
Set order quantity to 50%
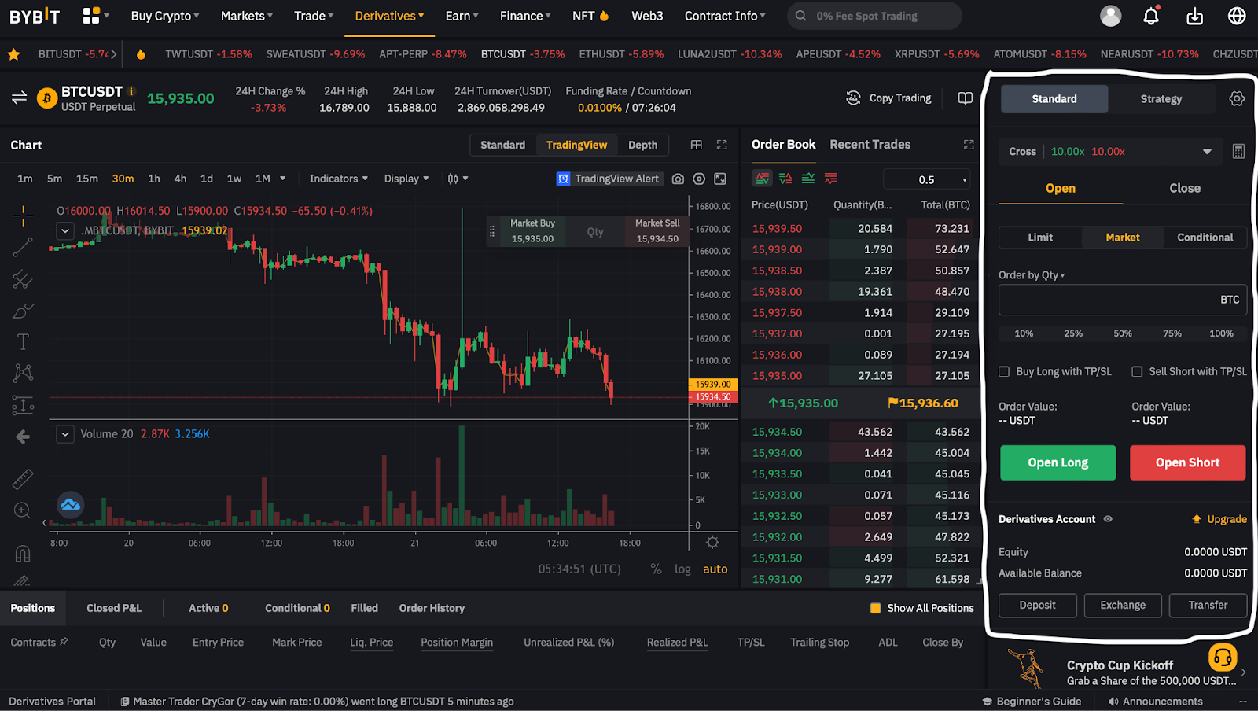coord(1123,333)
